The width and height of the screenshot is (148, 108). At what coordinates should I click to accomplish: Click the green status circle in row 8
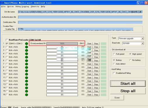(x=27, y=67)
